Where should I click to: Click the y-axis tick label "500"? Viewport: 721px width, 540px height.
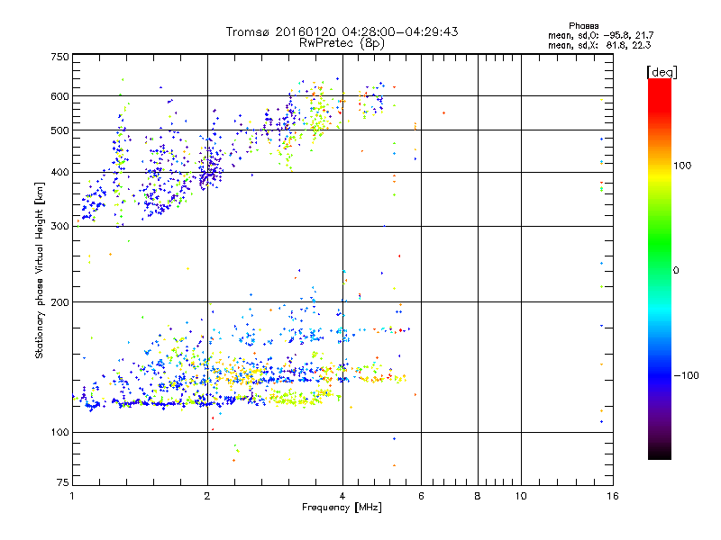pos(59,130)
